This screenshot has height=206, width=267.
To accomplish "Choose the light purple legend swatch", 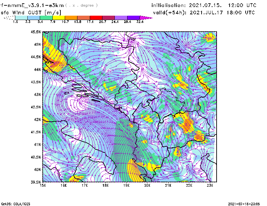I will (121, 18).
